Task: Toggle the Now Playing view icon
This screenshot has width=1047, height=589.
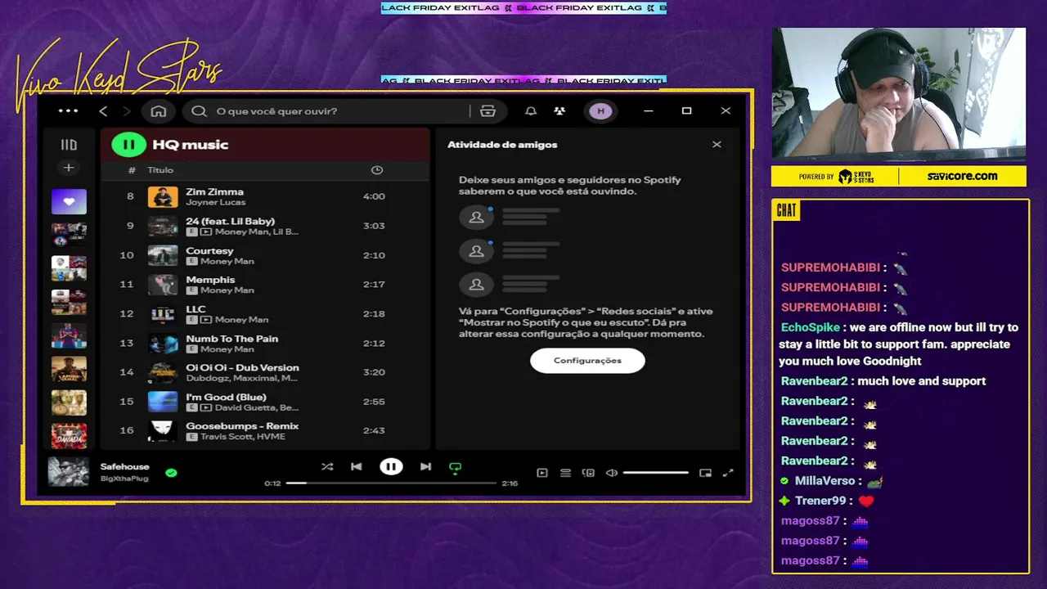Action: tap(541, 473)
